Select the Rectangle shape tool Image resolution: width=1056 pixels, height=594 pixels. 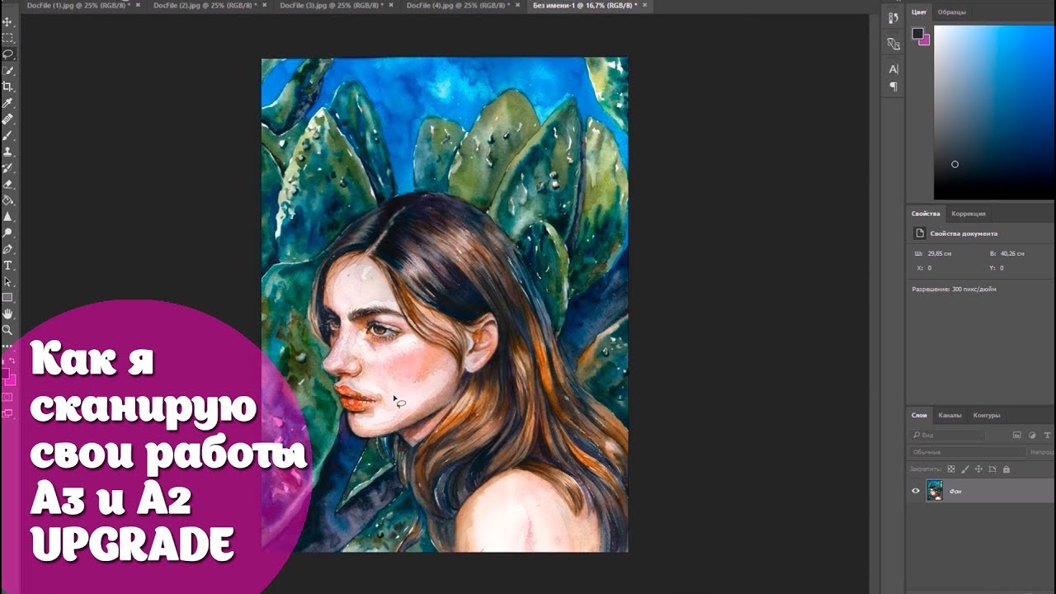click(x=7, y=298)
